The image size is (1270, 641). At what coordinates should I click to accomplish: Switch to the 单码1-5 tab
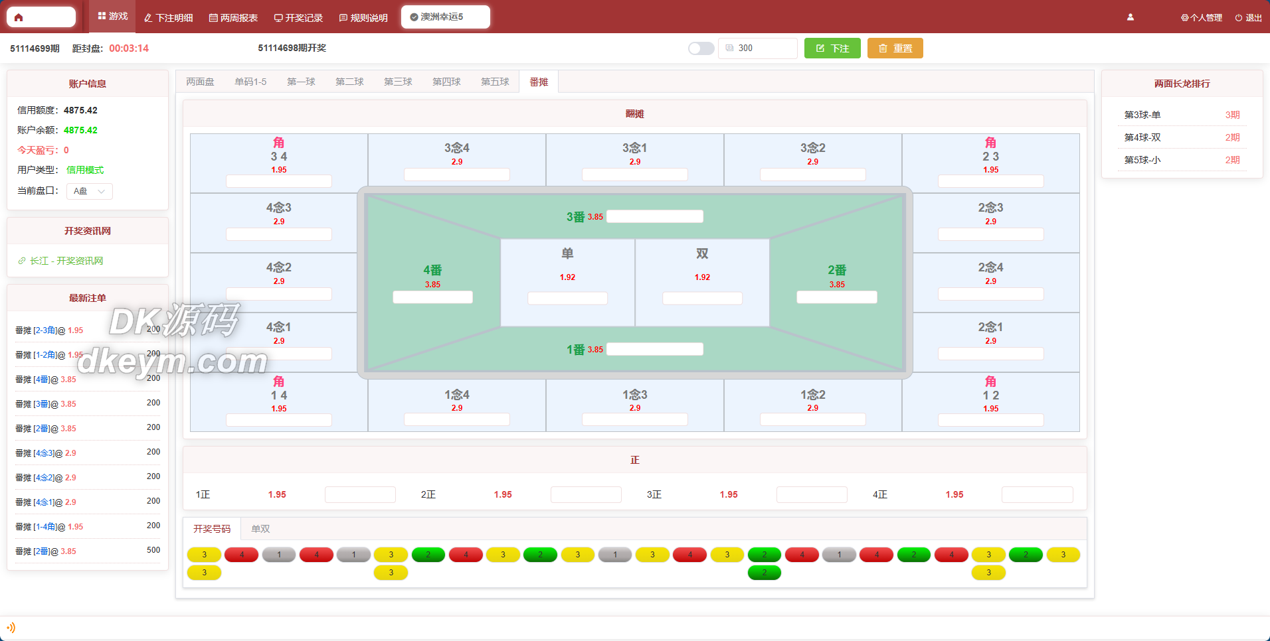click(250, 82)
